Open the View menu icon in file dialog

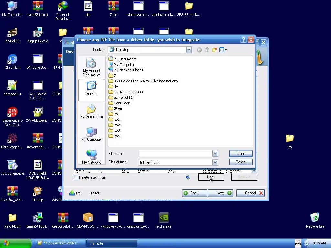pos(223,50)
